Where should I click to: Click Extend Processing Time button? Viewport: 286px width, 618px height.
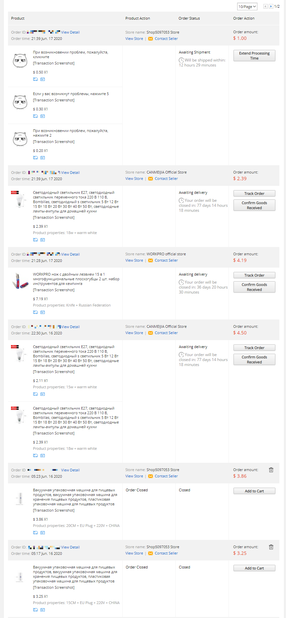pos(254,56)
